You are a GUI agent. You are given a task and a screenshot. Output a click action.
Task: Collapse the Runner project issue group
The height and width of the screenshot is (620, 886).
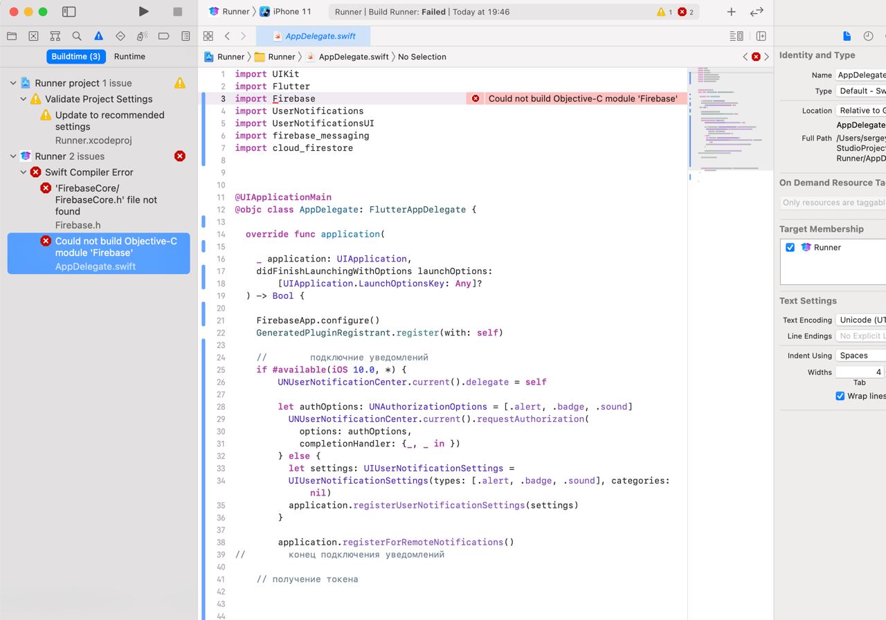tap(12, 83)
